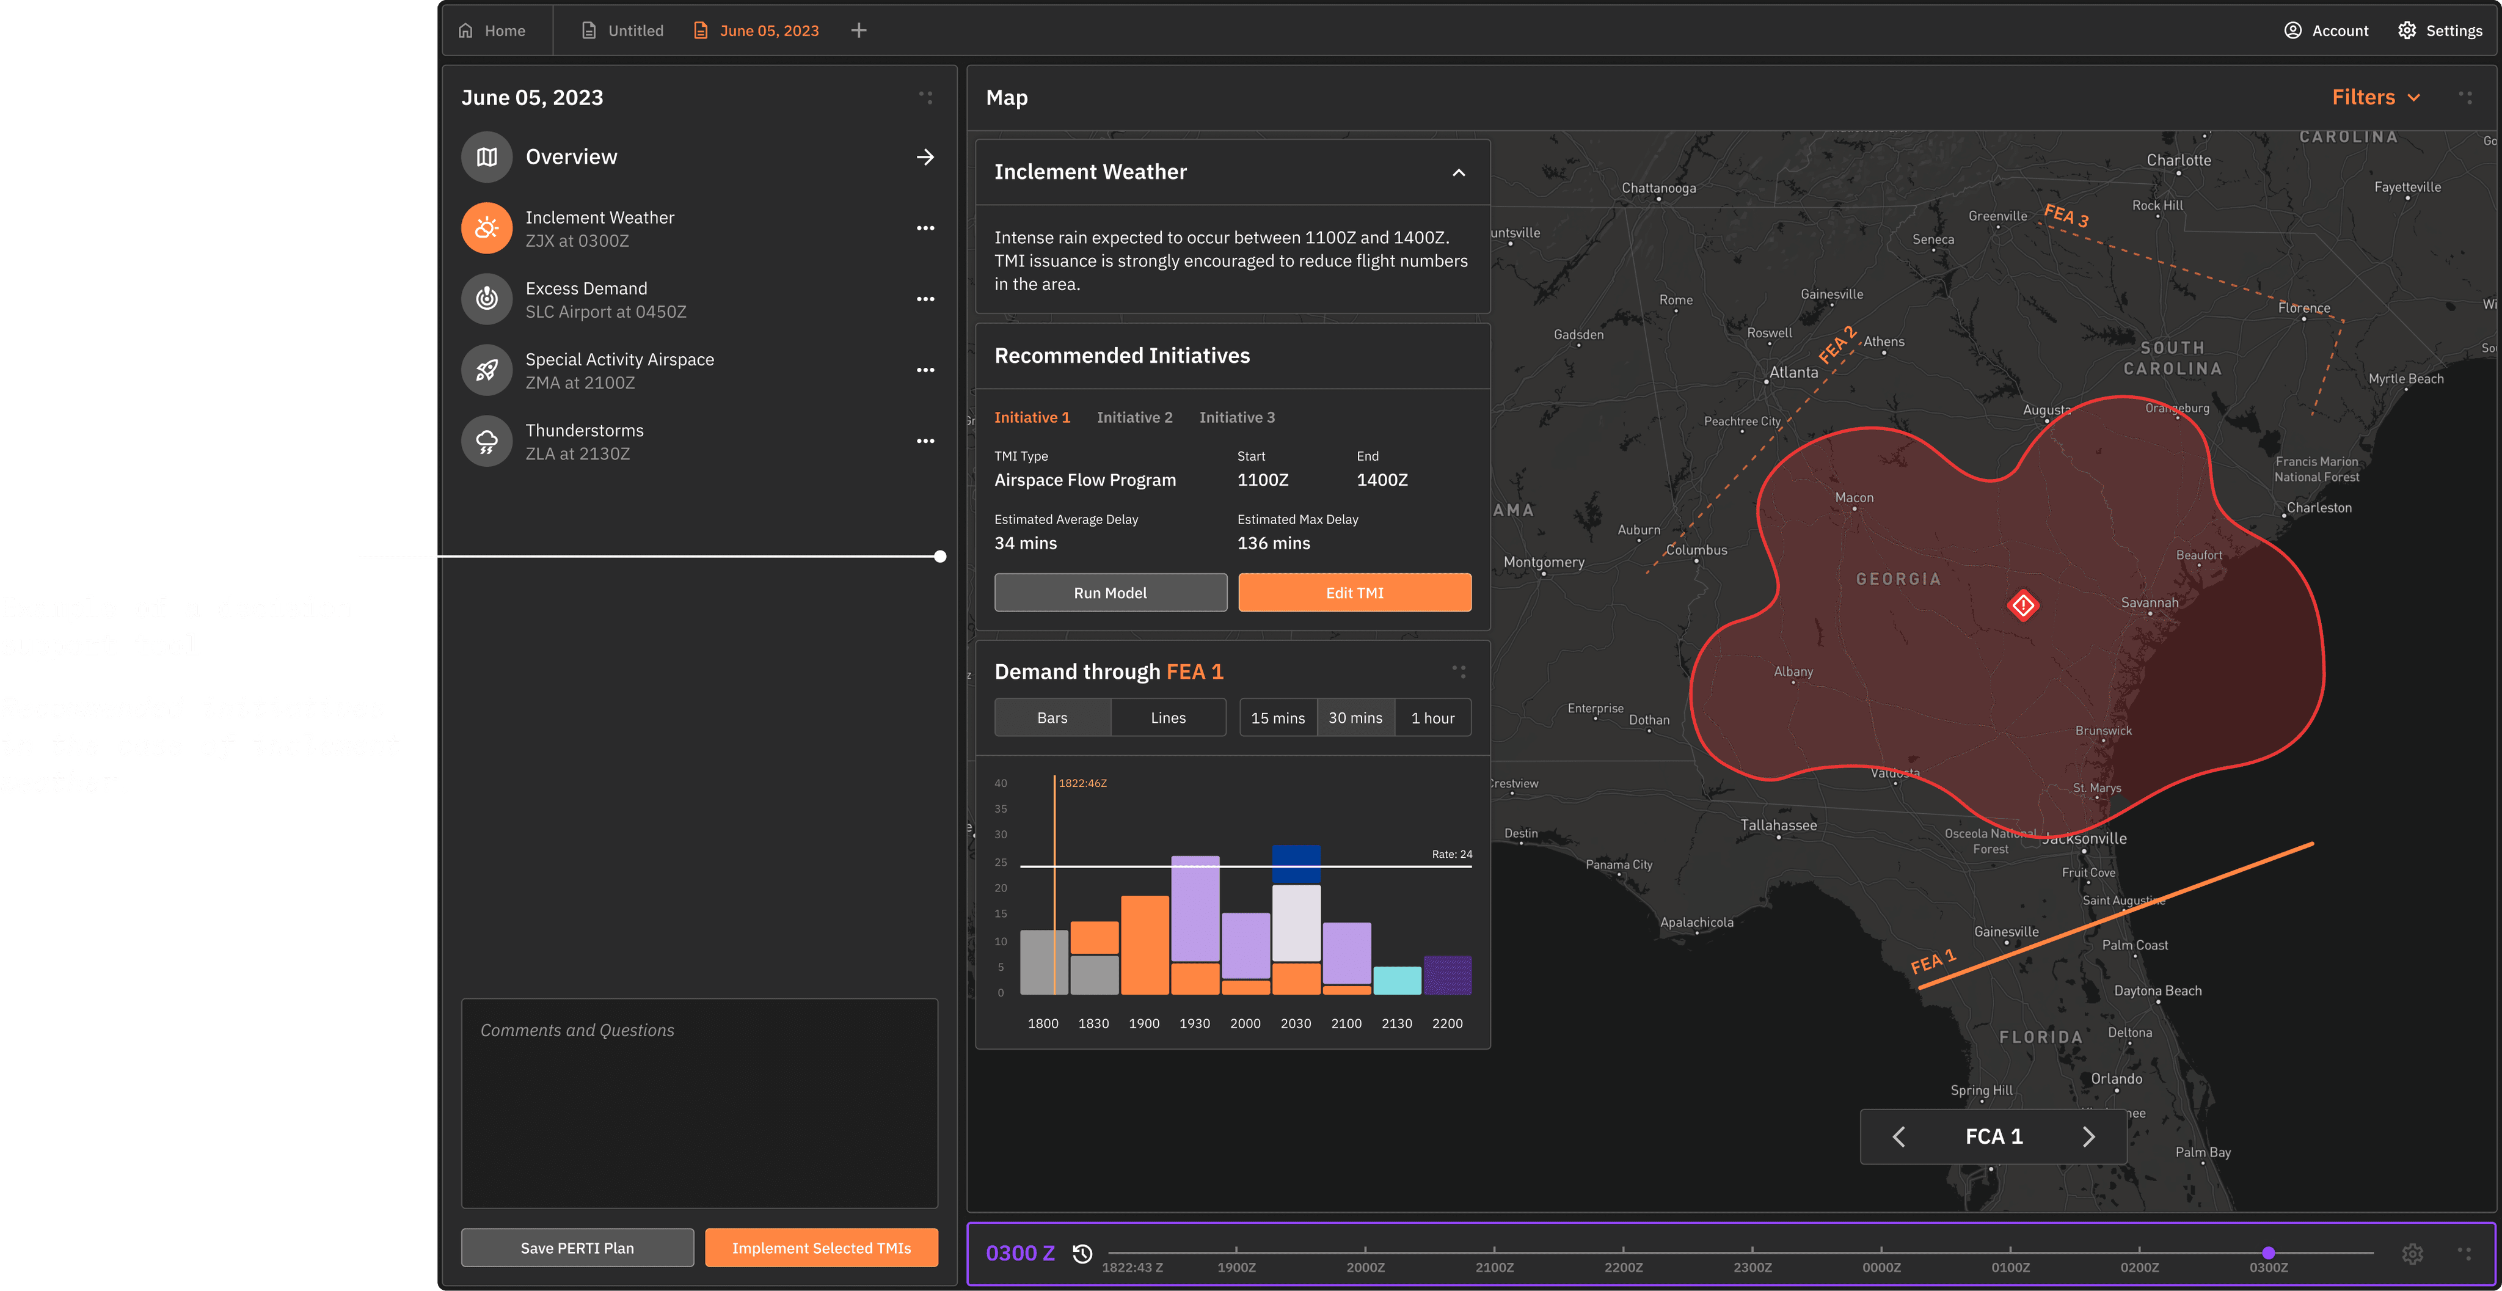Click the add new tab plus icon
The width and height of the screenshot is (2502, 1291).
tap(859, 31)
